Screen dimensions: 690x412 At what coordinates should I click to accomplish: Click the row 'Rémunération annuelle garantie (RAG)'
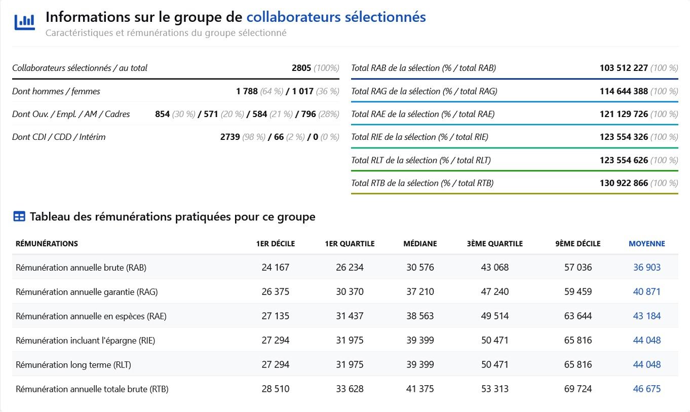coord(345,291)
